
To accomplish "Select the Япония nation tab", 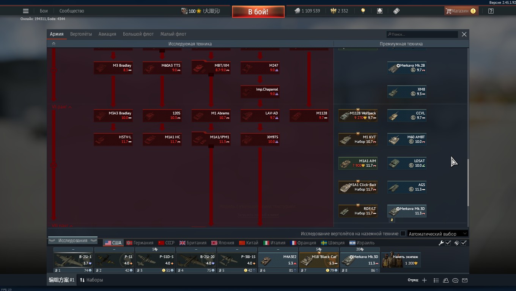I will [x=223, y=243].
